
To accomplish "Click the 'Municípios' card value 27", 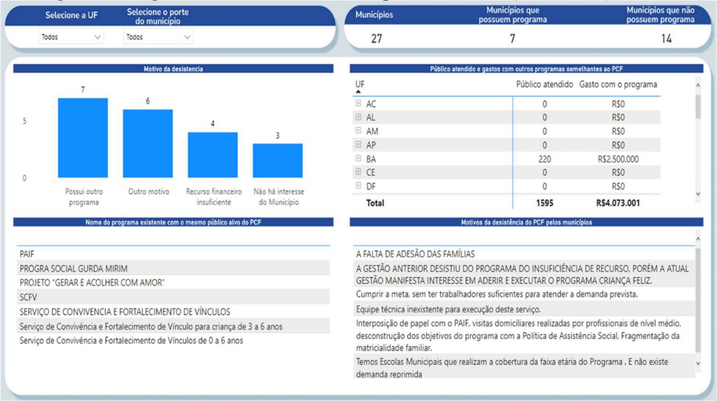I will pyautogui.click(x=376, y=39).
